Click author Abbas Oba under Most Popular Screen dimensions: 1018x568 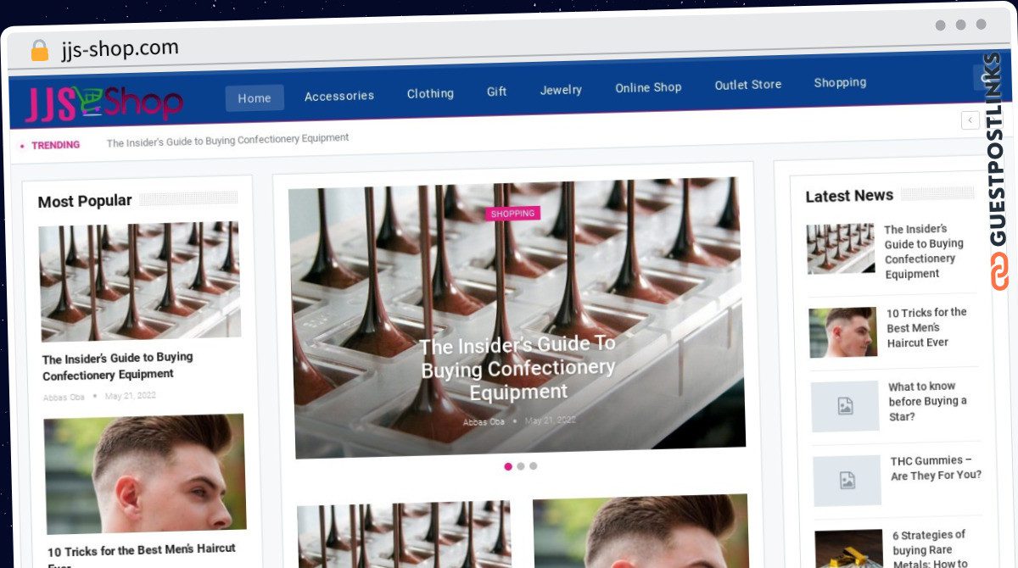64,398
